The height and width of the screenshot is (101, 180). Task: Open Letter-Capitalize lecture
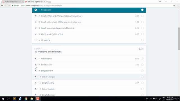pyautogui.click(x=89, y=89)
